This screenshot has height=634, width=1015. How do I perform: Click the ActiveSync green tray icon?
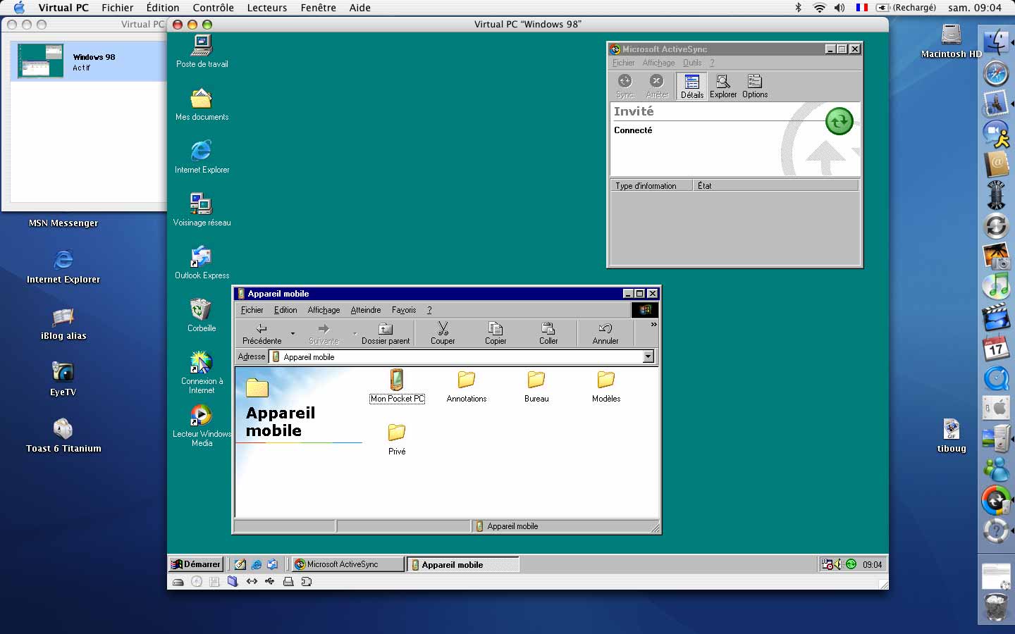pos(851,564)
